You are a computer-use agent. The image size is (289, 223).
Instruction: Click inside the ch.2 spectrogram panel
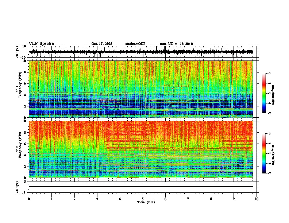(140, 149)
